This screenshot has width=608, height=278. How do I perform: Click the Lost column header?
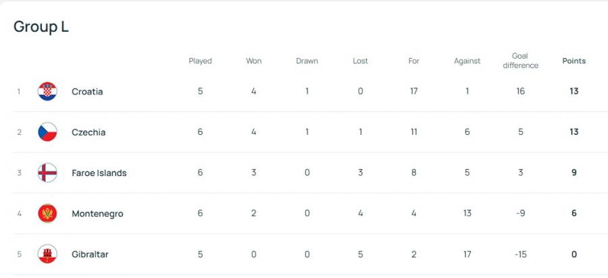coord(360,61)
